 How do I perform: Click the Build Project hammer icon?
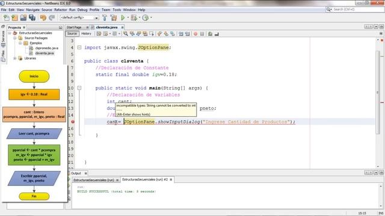(x=105, y=17)
